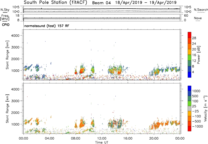The height and width of the screenshot is (144, 208).
Task: Click the 16 dB power scale value
Action: point(194,55)
